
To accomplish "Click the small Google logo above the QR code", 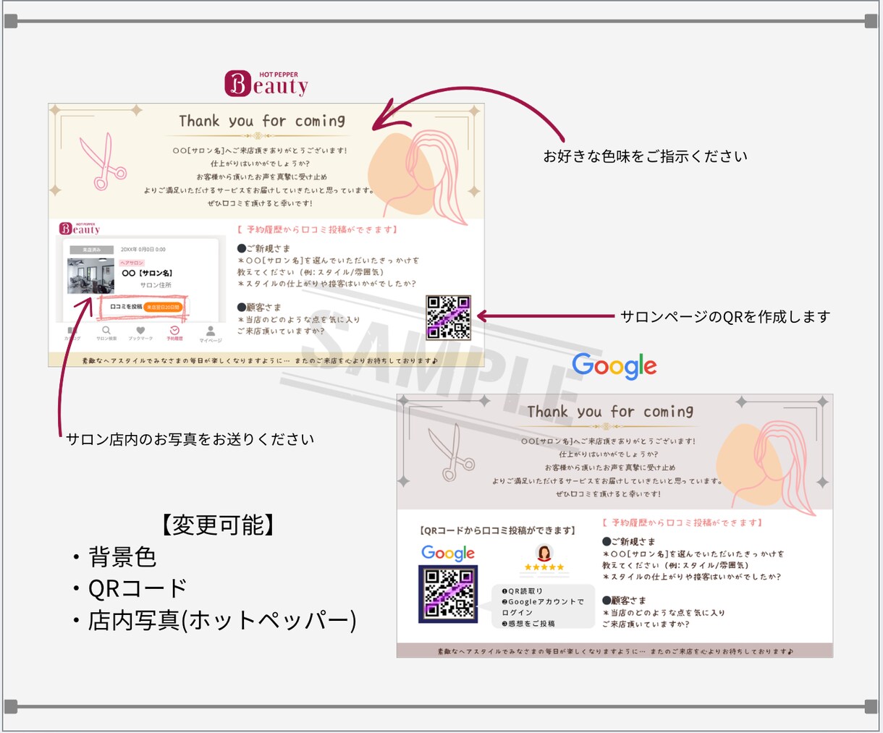I will tap(448, 554).
